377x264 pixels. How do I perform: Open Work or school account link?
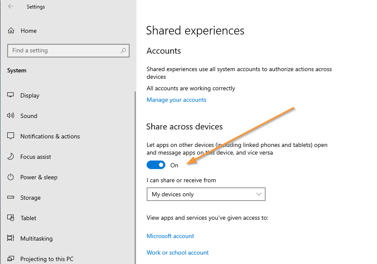coord(178,253)
